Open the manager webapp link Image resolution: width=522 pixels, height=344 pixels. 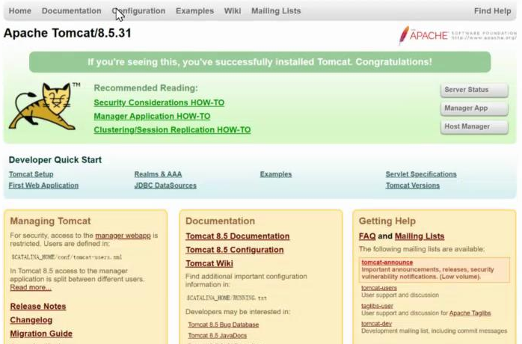(123, 236)
